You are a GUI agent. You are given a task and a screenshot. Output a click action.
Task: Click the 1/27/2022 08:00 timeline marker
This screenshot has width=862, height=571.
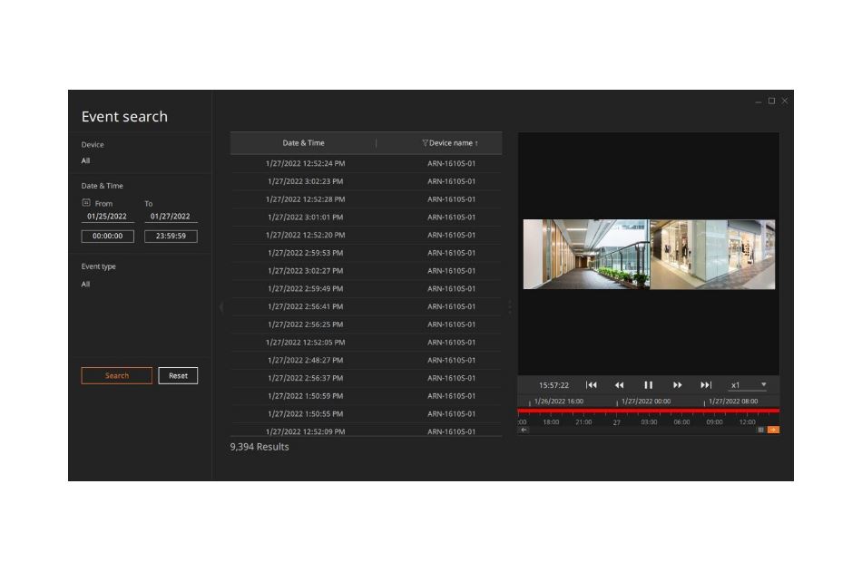[x=733, y=402]
